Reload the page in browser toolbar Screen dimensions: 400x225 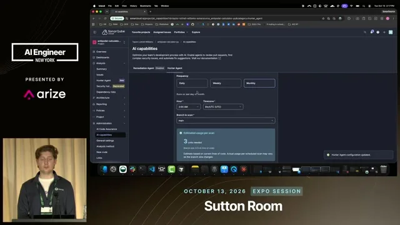(105, 18)
